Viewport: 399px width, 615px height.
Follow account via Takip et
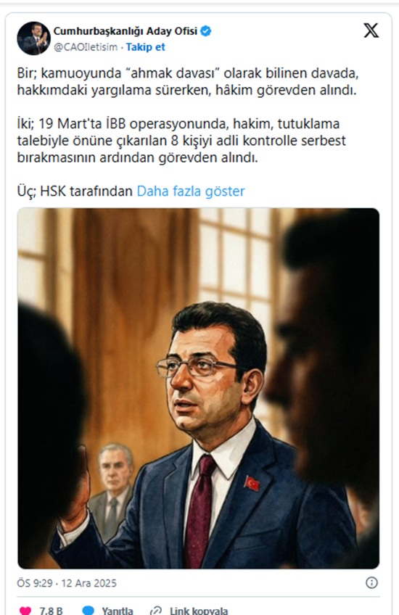tap(146, 47)
